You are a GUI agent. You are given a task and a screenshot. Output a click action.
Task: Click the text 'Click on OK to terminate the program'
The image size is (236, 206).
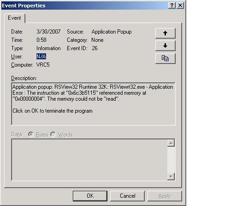(53, 111)
